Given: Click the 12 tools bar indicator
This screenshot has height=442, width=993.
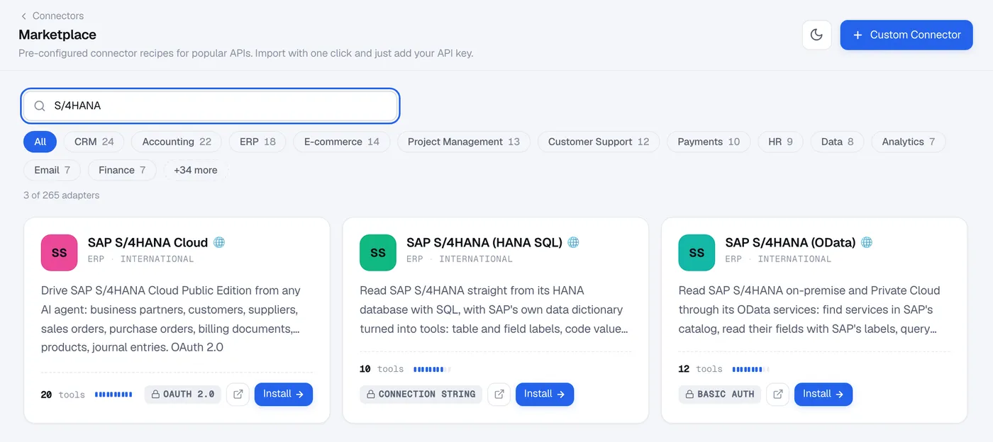Looking at the screenshot, I should click(750, 369).
